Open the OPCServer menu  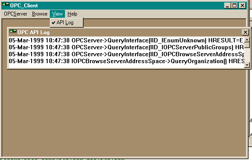16,14
